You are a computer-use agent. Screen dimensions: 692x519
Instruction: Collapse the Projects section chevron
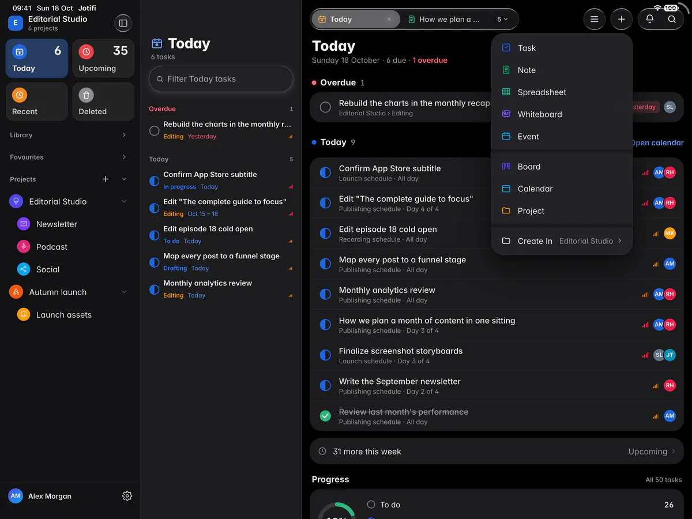click(x=124, y=179)
